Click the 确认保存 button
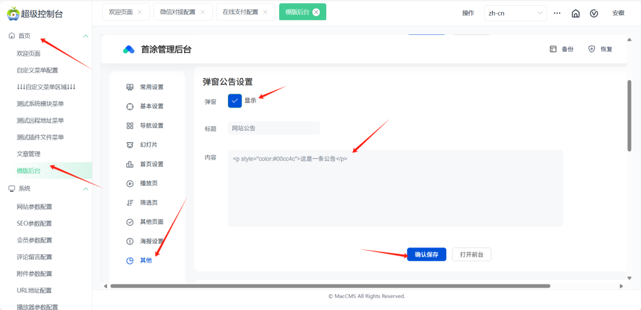The width and height of the screenshot is (641, 310). click(x=426, y=254)
